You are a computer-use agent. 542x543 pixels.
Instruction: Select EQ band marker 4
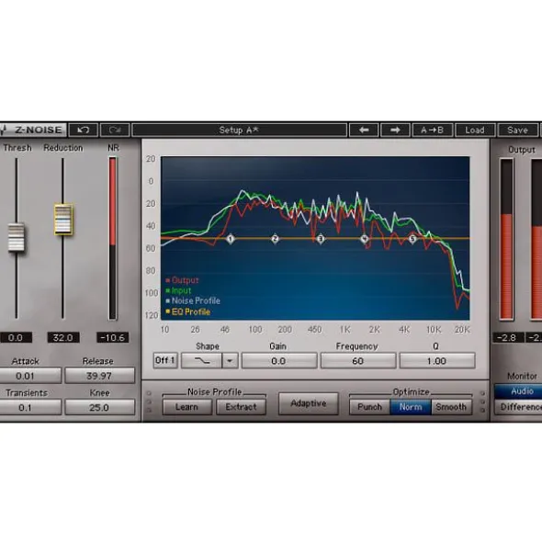point(365,239)
